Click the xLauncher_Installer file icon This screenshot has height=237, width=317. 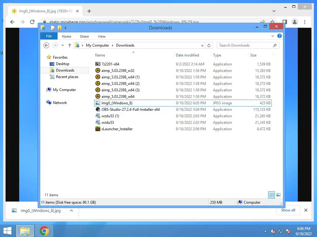click(98, 129)
